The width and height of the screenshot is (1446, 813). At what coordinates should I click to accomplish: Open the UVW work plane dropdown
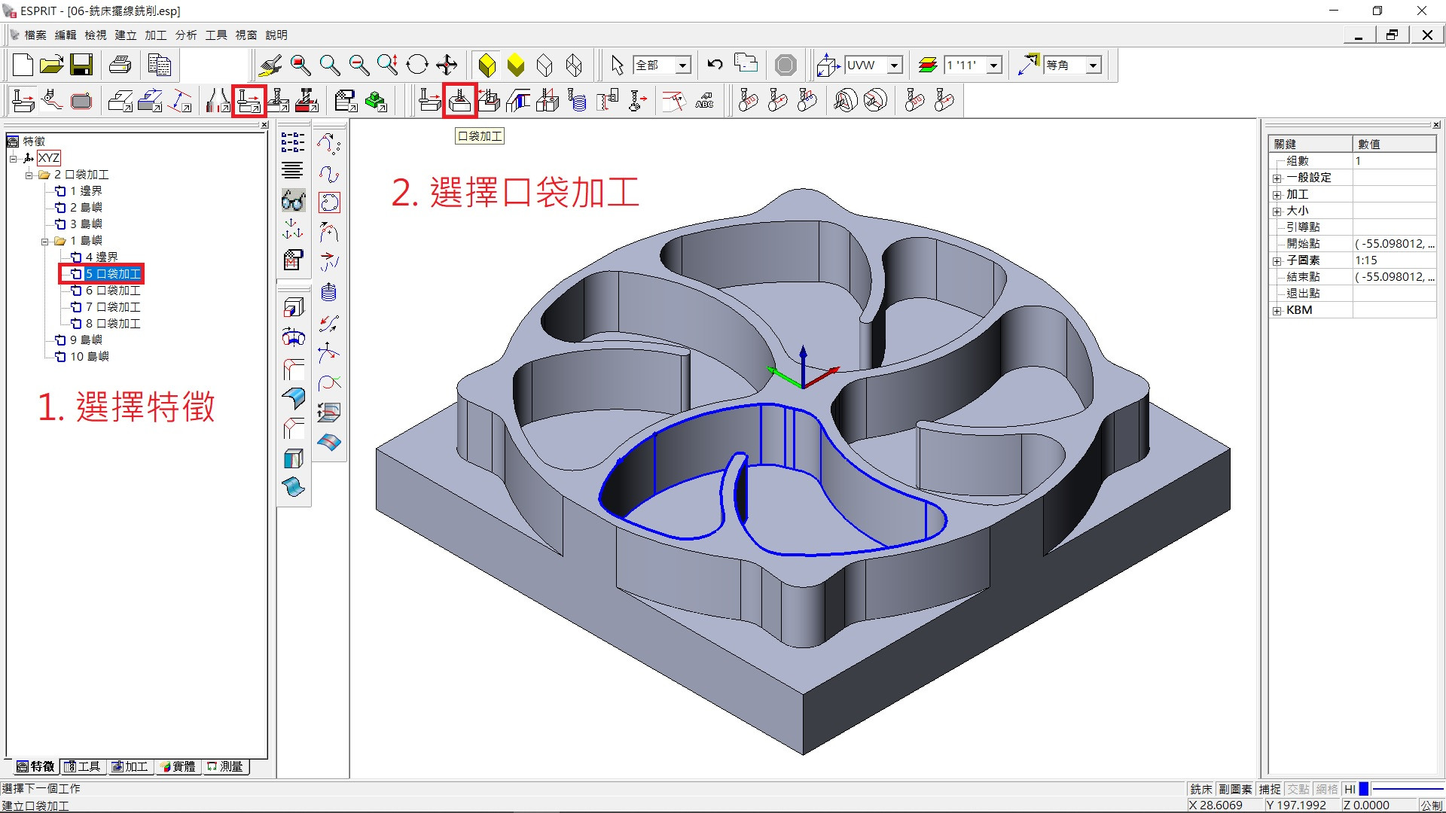(x=894, y=65)
